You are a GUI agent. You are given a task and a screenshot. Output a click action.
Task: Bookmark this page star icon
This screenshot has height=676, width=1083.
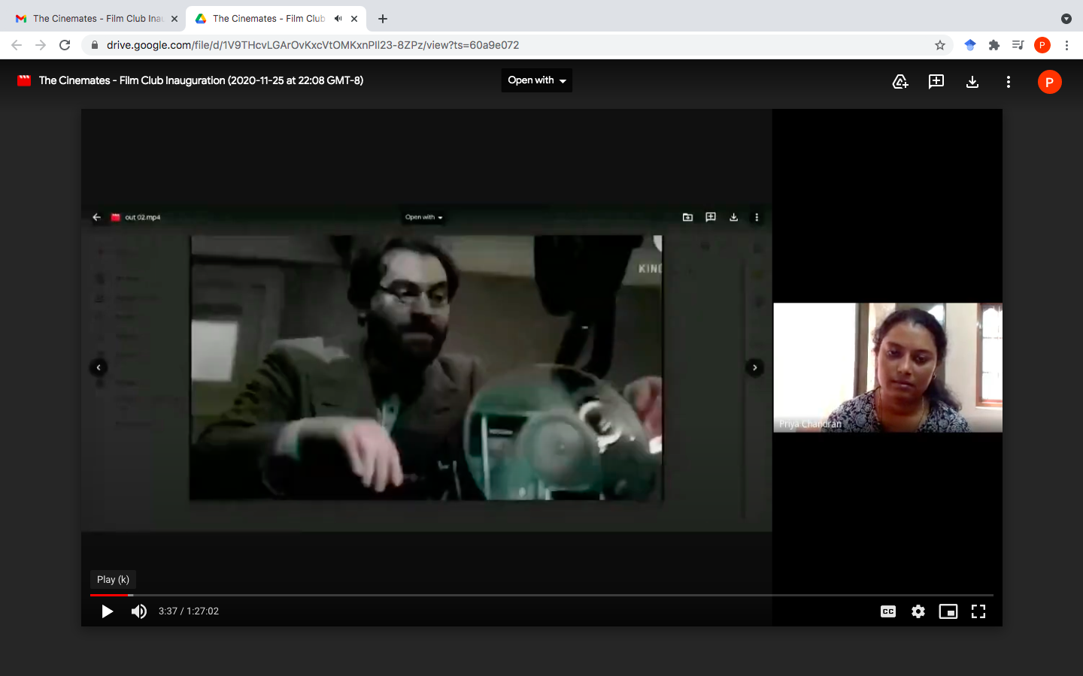pos(940,45)
